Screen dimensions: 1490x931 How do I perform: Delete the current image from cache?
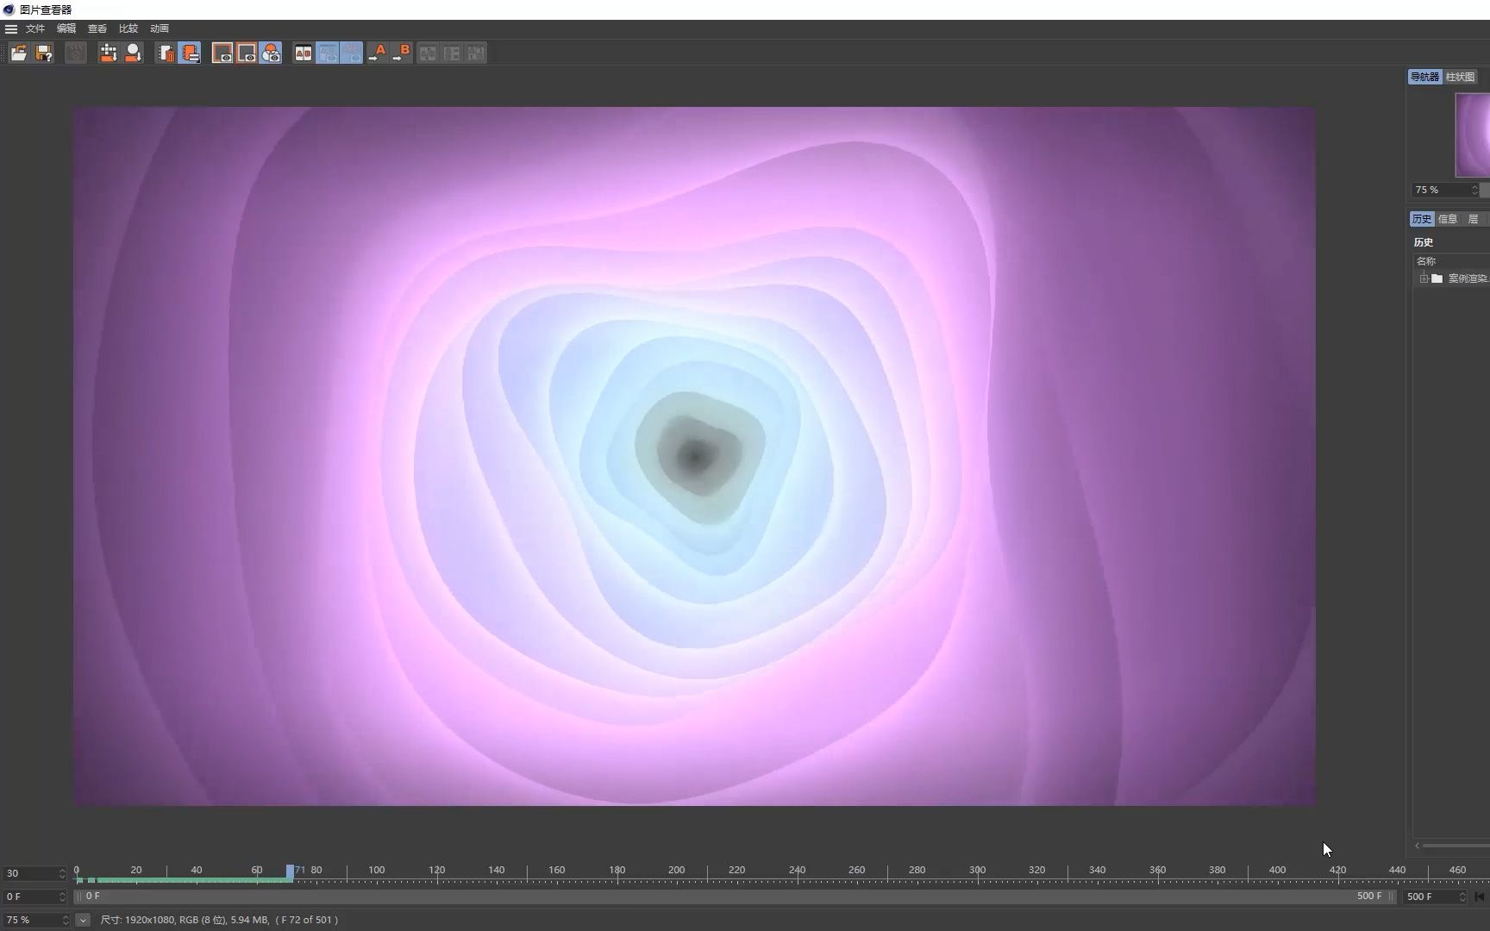tap(166, 53)
